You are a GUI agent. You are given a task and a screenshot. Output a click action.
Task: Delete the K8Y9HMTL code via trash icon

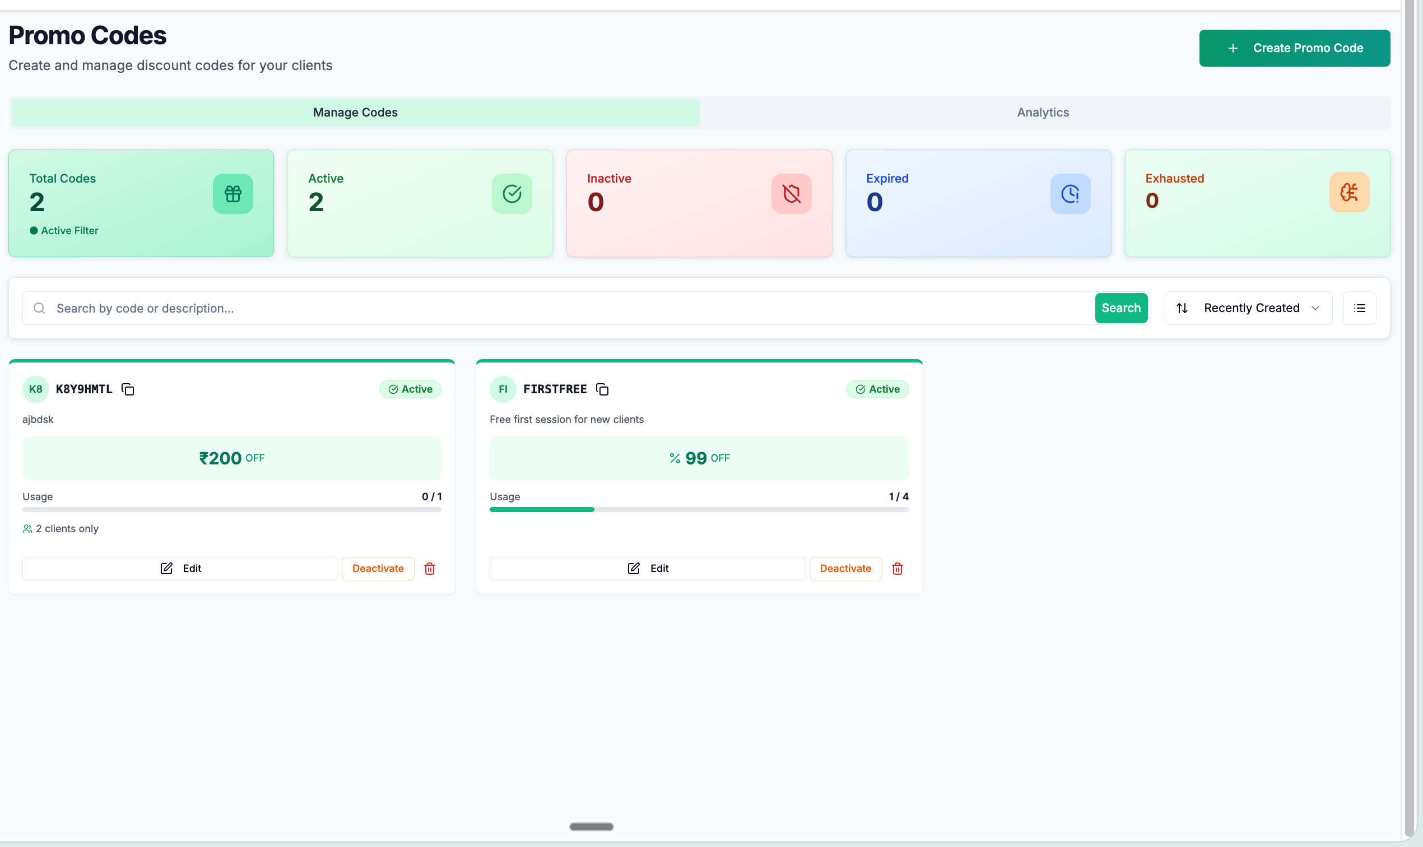click(430, 569)
